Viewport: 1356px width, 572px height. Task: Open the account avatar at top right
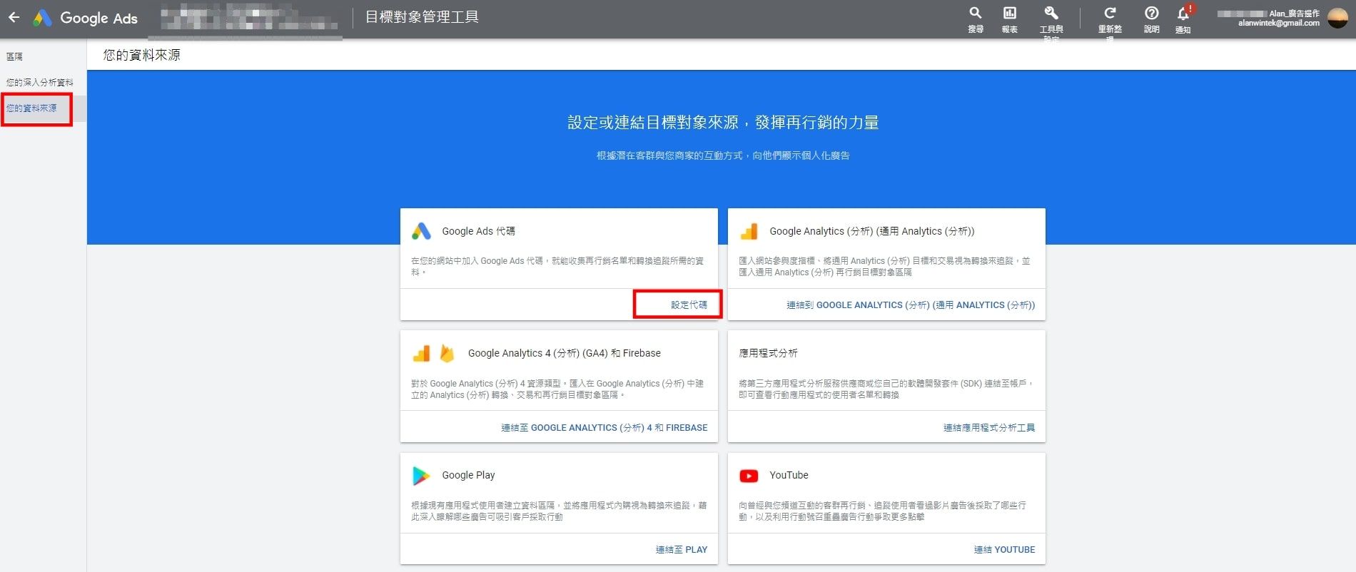tap(1337, 18)
